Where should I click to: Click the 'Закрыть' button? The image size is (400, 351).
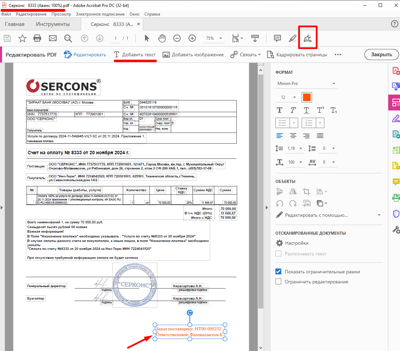click(x=381, y=55)
